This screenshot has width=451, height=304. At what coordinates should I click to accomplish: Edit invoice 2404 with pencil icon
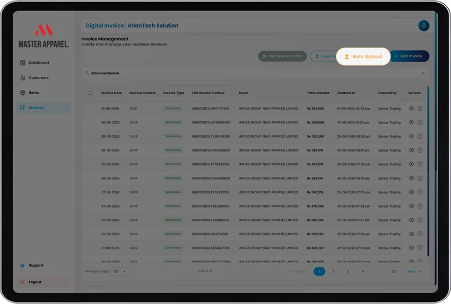point(420,220)
